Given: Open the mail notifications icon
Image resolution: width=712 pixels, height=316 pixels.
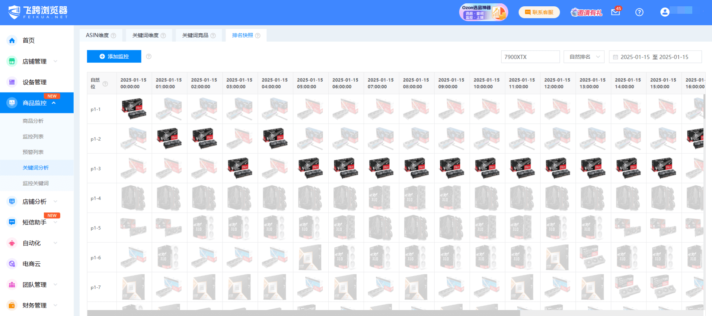Looking at the screenshot, I should (x=616, y=12).
